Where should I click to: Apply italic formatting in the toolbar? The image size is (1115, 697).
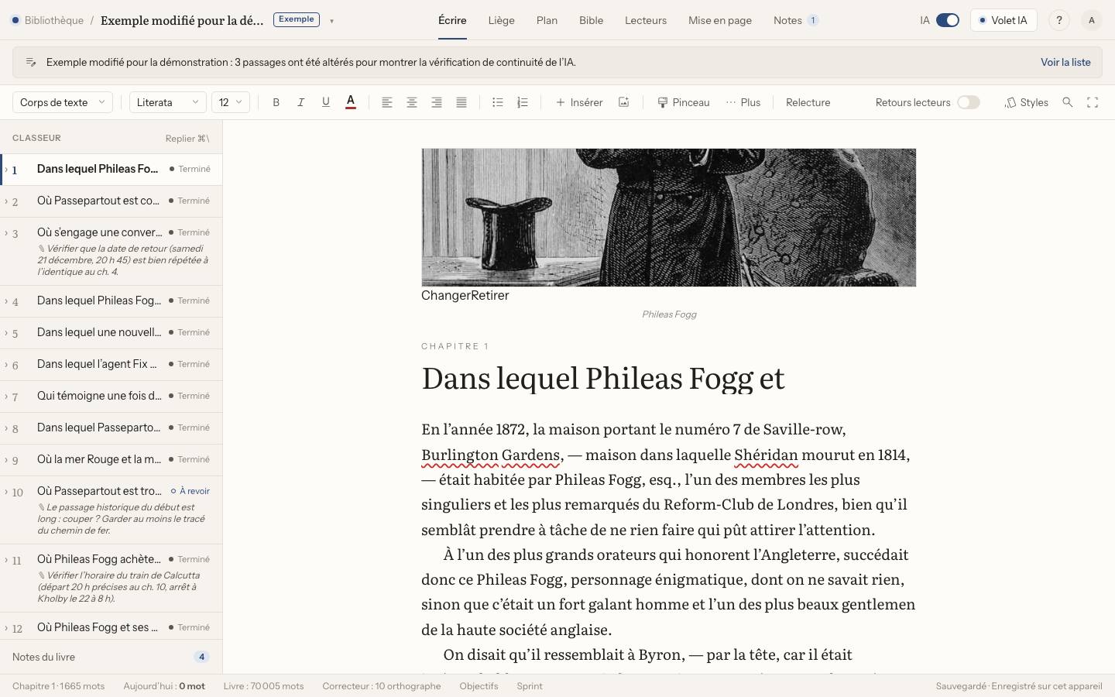pos(300,102)
